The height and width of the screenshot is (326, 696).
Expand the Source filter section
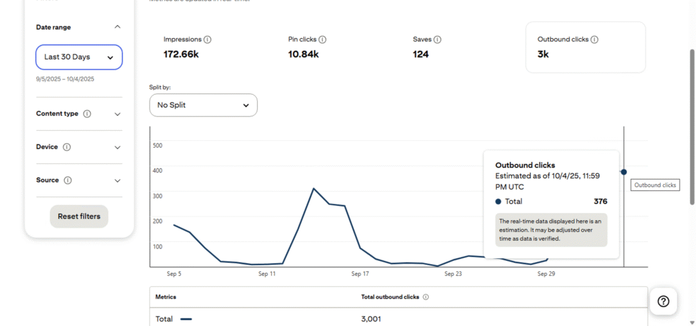[x=118, y=180]
